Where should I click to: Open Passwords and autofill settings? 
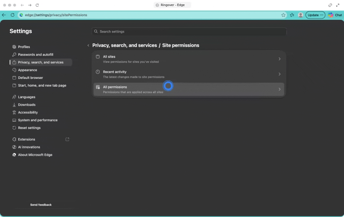point(36,55)
